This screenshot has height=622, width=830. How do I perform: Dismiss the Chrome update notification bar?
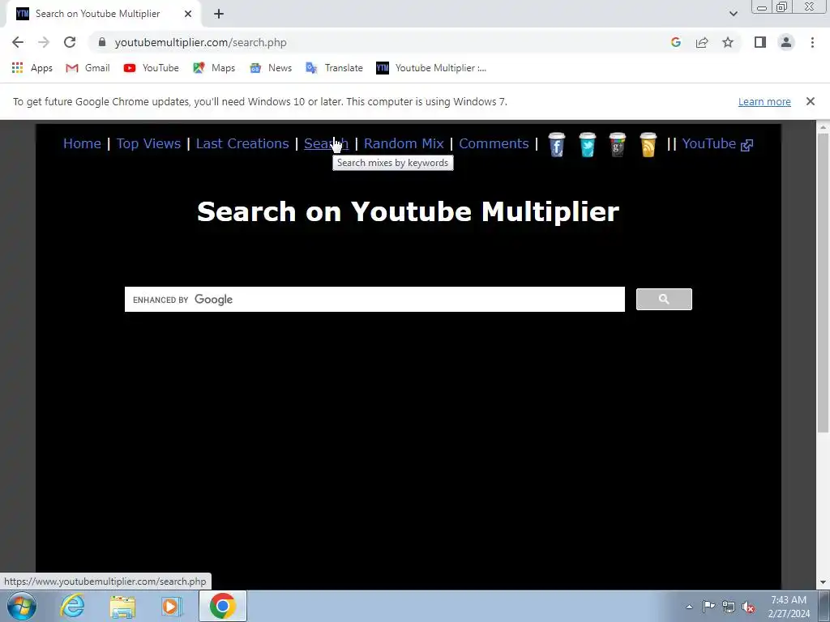810,101
